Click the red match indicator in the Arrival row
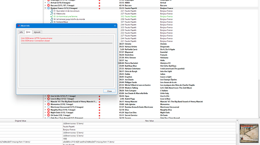This screenshot has width=260, height=145. [x=99, y=3]
